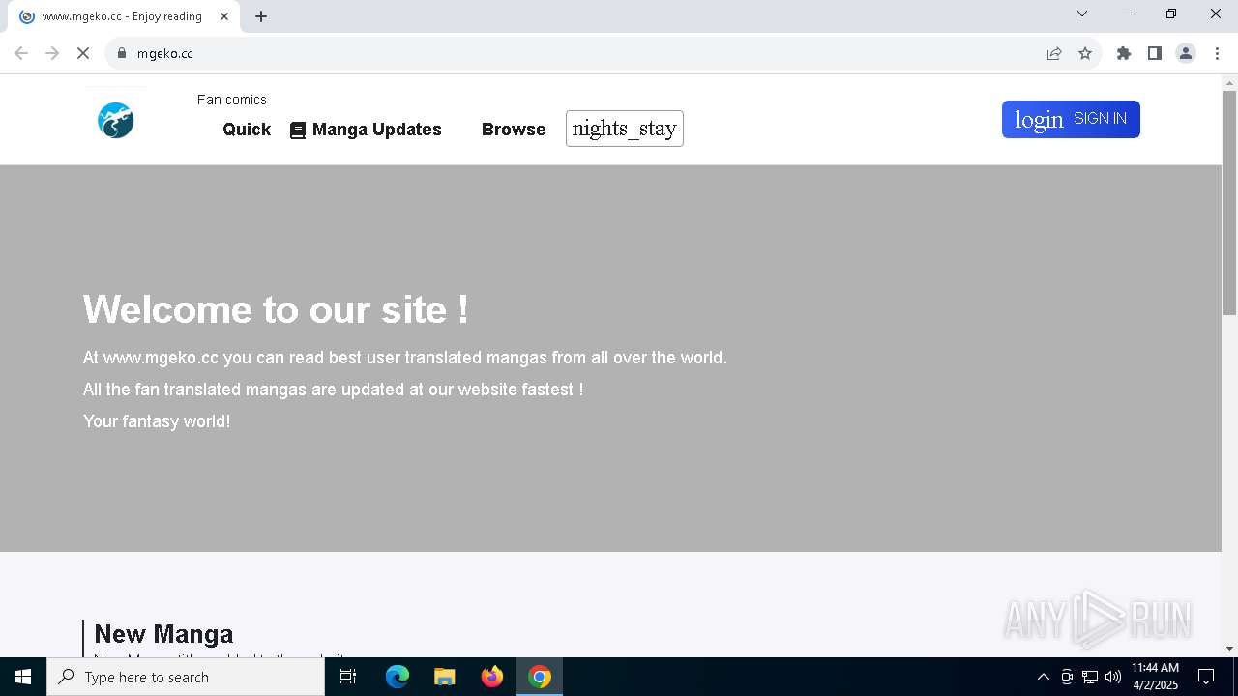Image resolution: width=1238 pixels, height=696 pixels.
Task: Show hidden system tray icons
Action: [x=1043, y=677]
